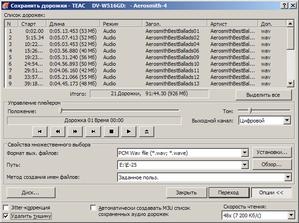Click the Том volume slider thumb
The width and height of the screenshot is (299, 223).
pos(250,110)
